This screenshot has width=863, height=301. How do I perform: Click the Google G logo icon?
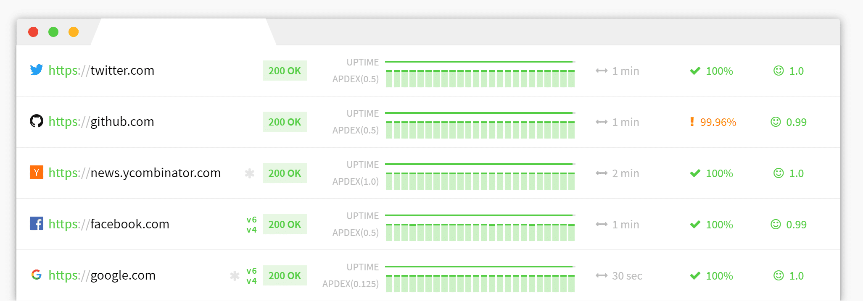click(37, 275)
